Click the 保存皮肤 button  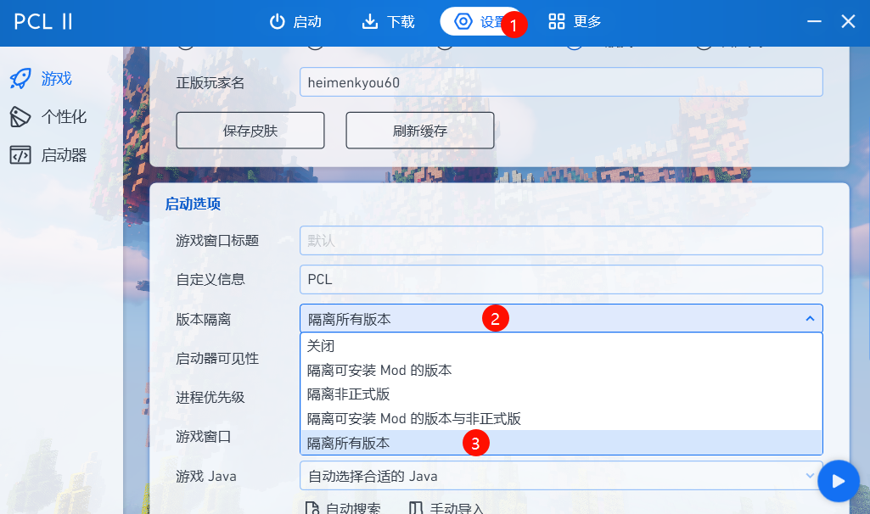(x=250, y=131)
